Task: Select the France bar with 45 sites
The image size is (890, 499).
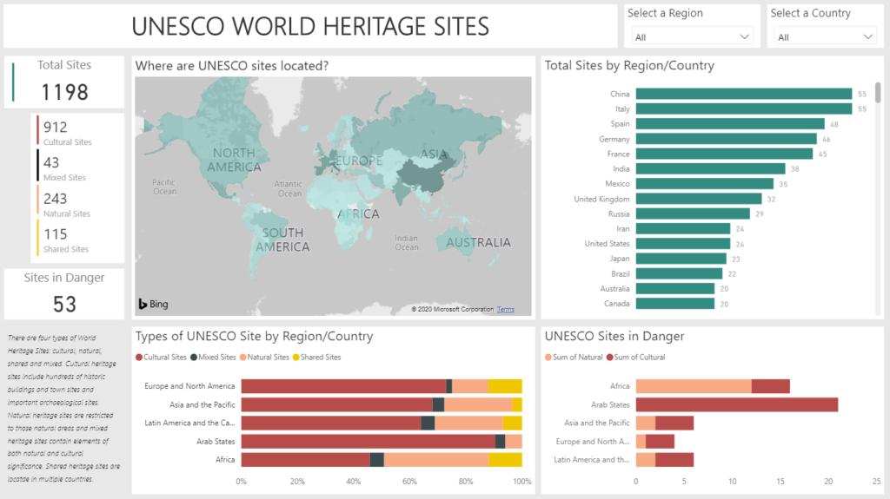Action: [724, 154]
